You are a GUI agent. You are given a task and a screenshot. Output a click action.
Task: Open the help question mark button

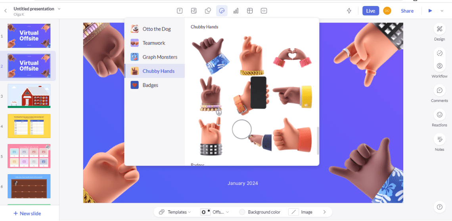439,207
